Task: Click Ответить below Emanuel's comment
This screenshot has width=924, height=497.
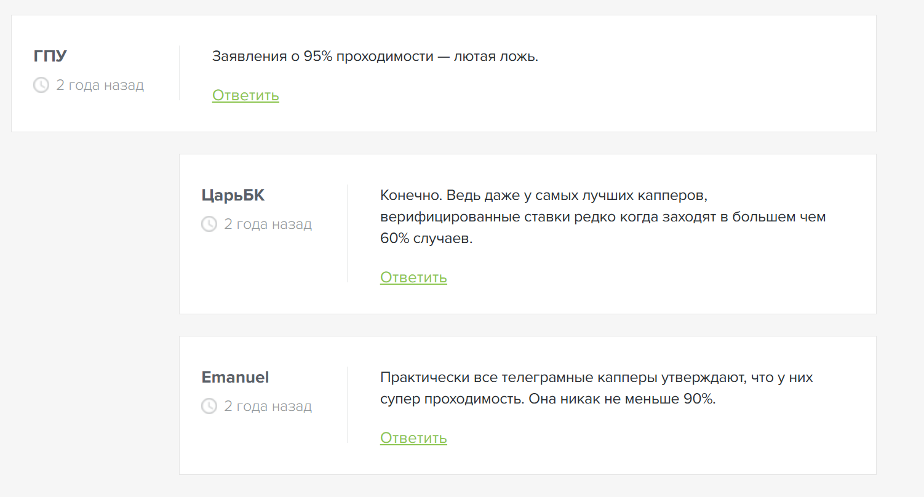Action: pos(413,438)
